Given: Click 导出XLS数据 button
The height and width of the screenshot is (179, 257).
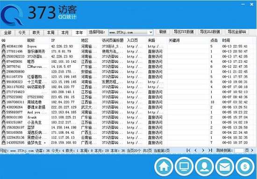Looking at the screenshot, I should (210, 32).
